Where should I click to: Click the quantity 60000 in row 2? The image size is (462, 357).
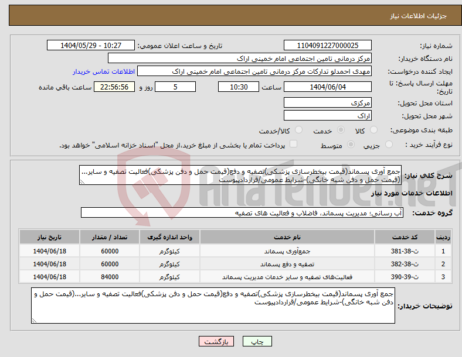coord(110,264)
